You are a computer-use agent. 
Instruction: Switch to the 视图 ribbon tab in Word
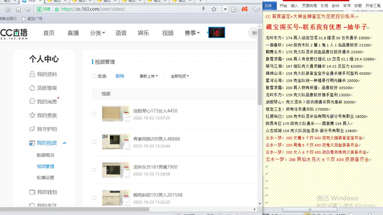tap(358, 6)
